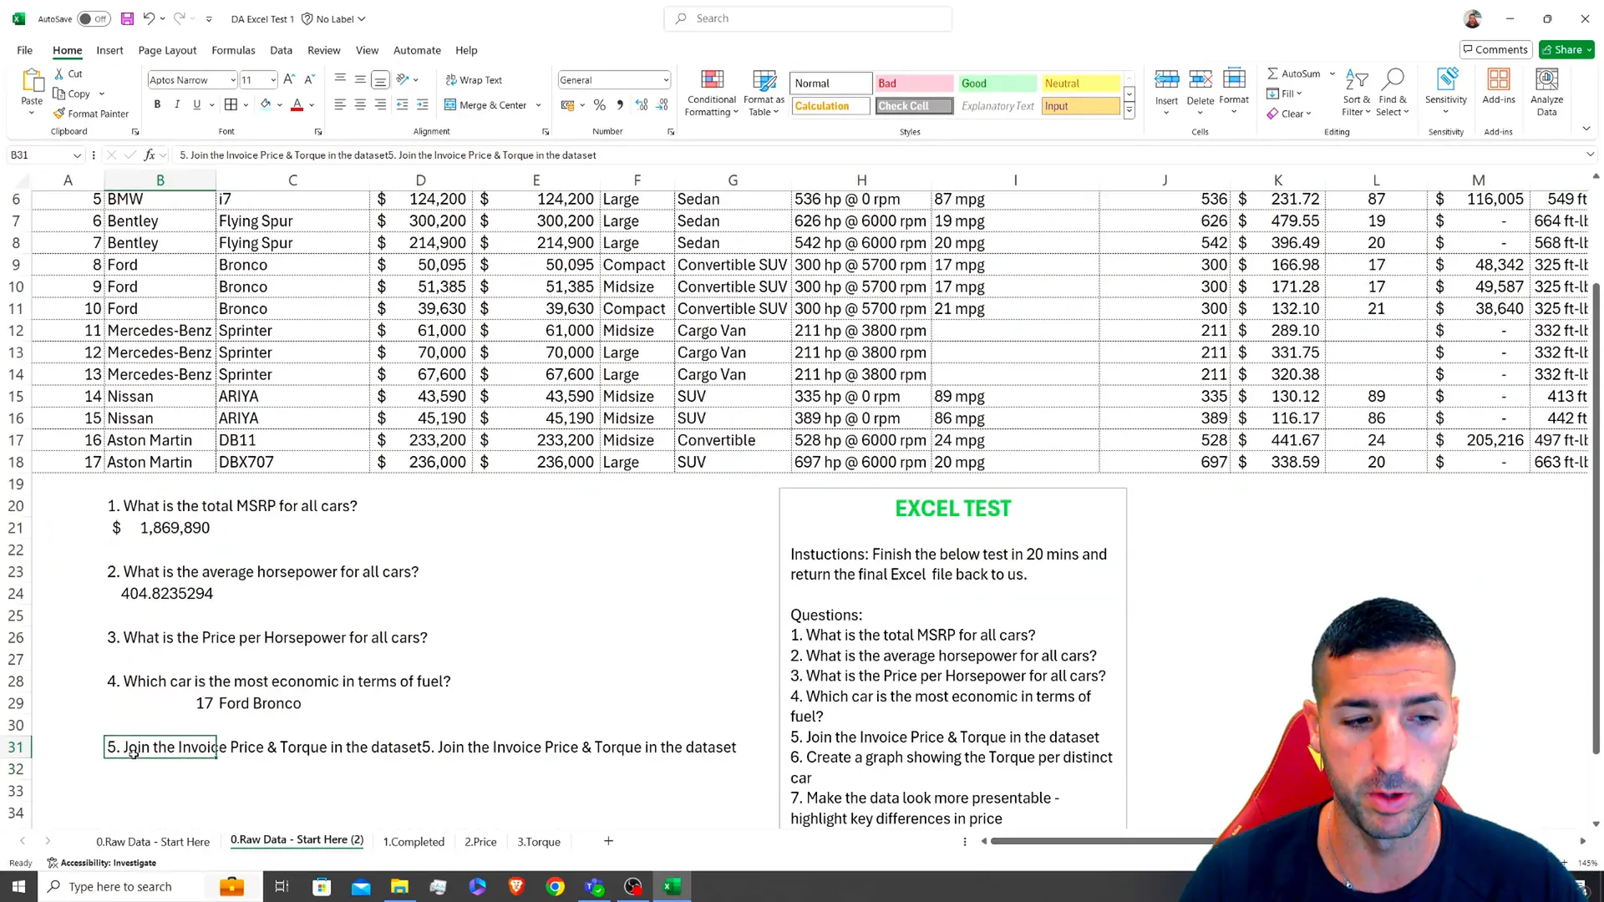Add a new sheet with plus button

click(x=608, y=841)
